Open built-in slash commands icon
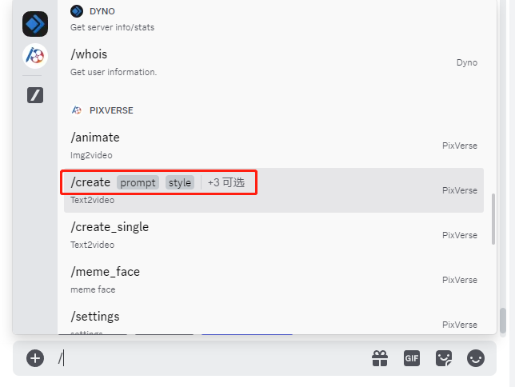This screenshot has width=515, height=387. (x=35, y=95)
